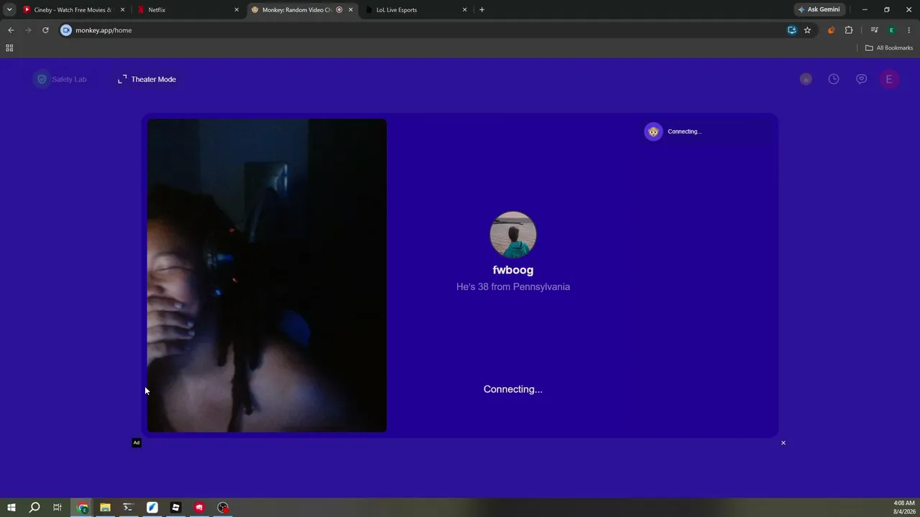The image size is (920, 517).
Task: Open the red app icon on the taskbar
Action: 199,508
